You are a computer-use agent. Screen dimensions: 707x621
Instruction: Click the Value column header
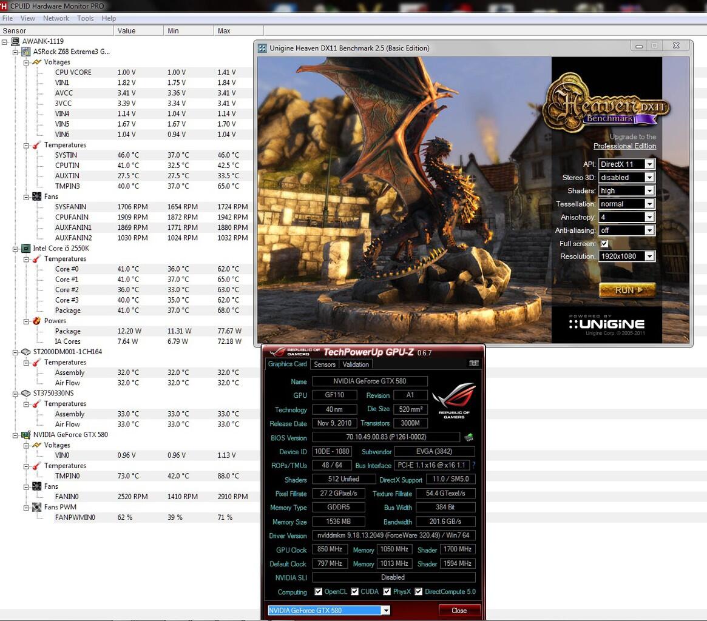pyautogui.click(x=139, y=31)
